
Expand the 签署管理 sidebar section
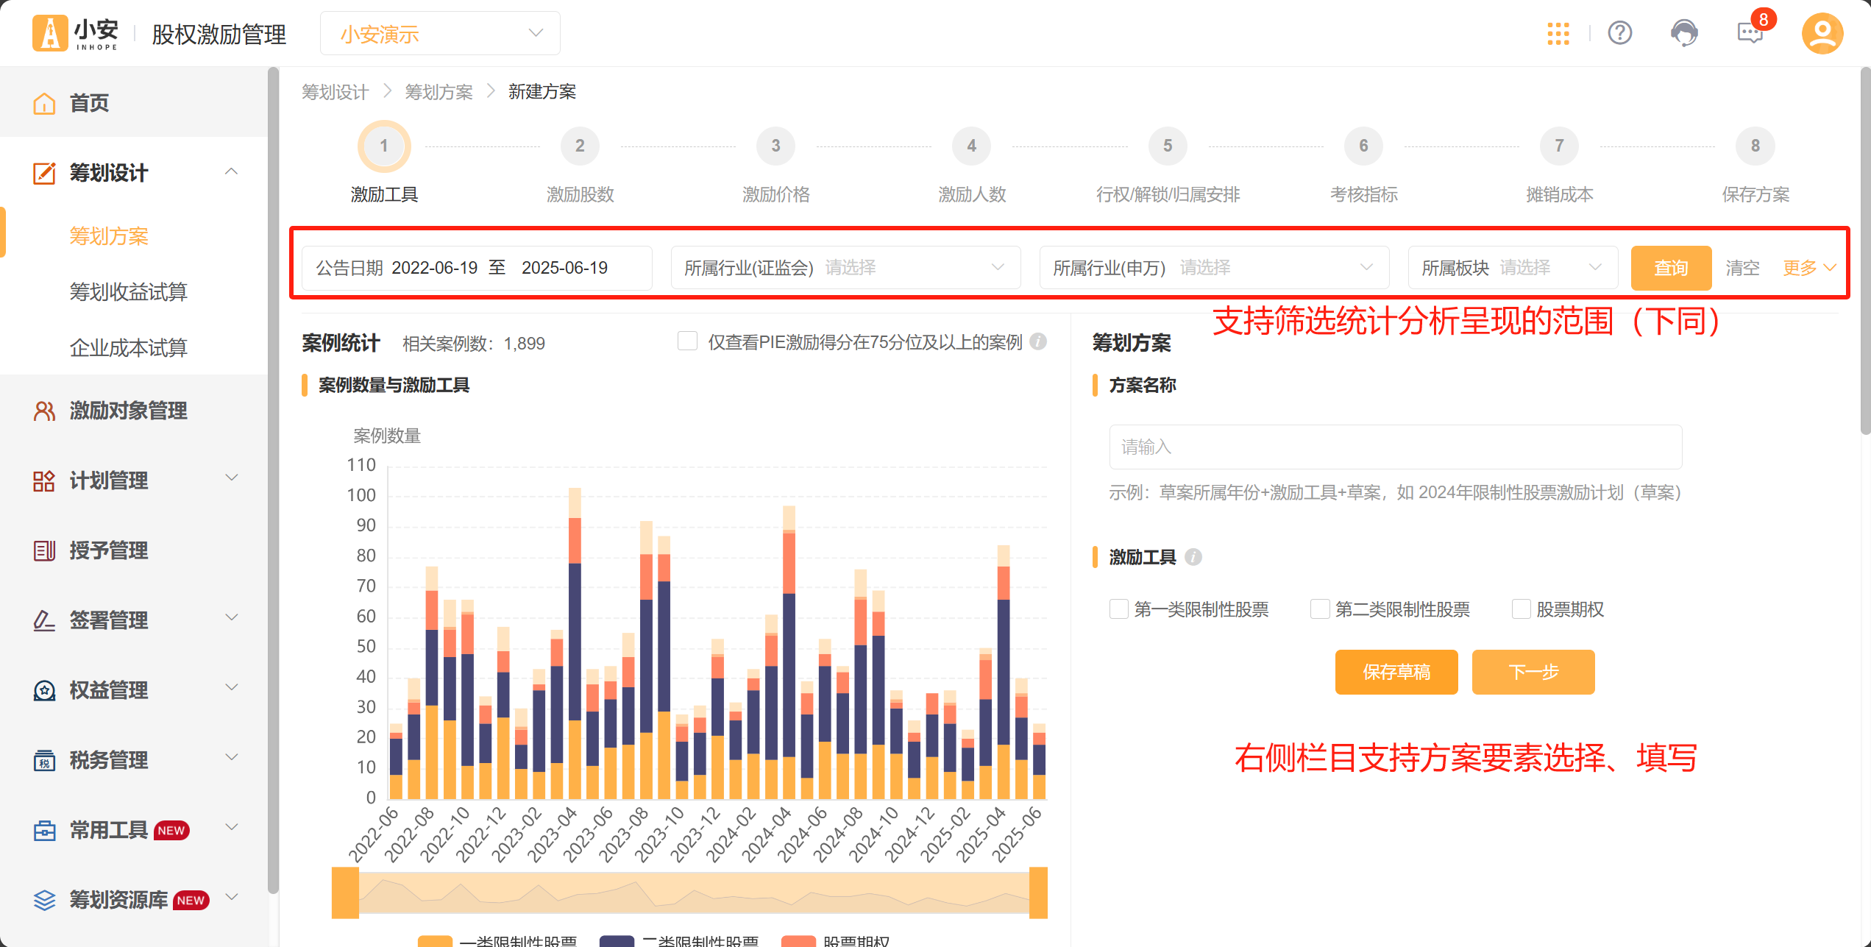(x=232, y=617)
